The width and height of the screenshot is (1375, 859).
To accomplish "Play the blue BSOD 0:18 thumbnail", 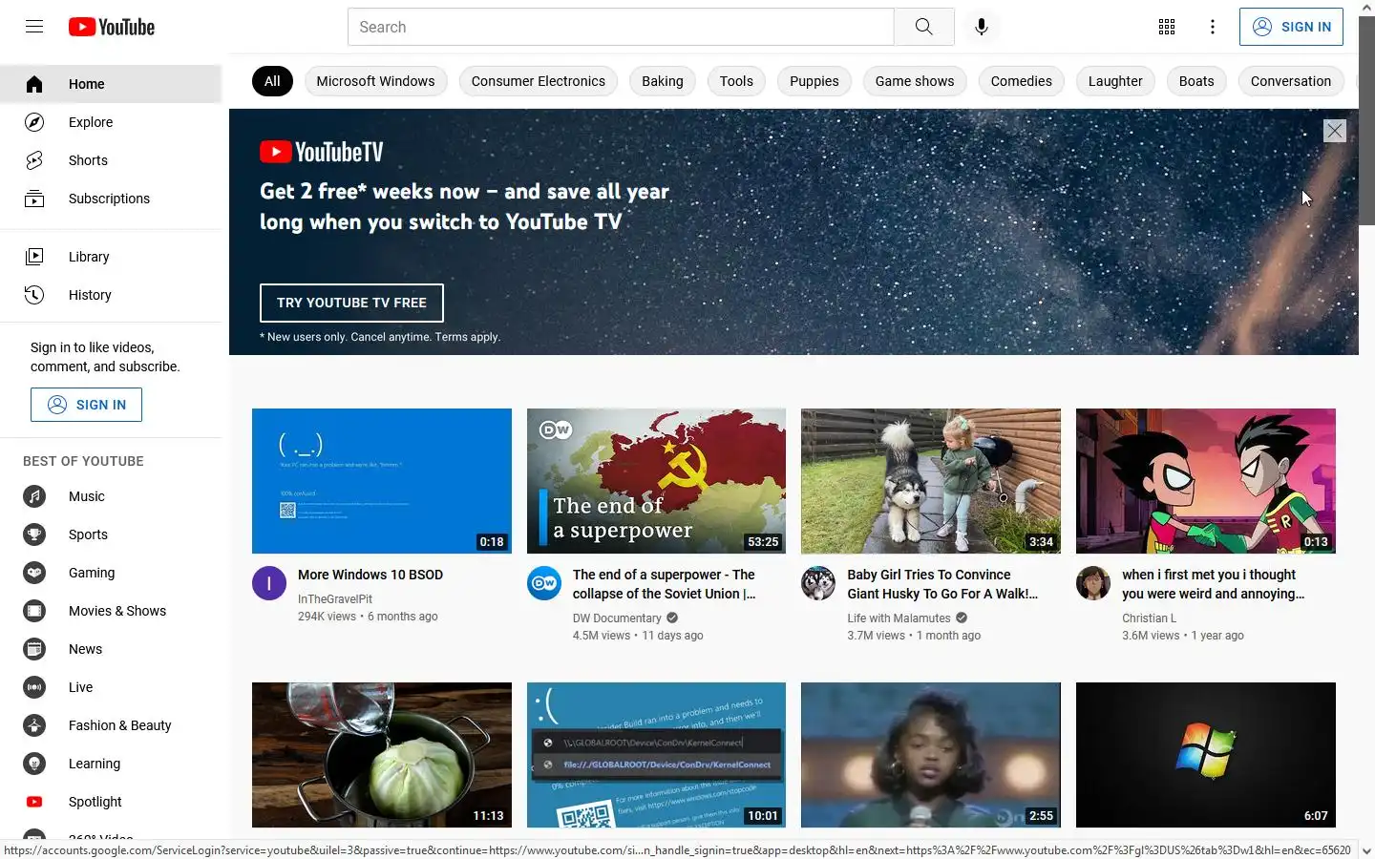I will tap(382, 481).
